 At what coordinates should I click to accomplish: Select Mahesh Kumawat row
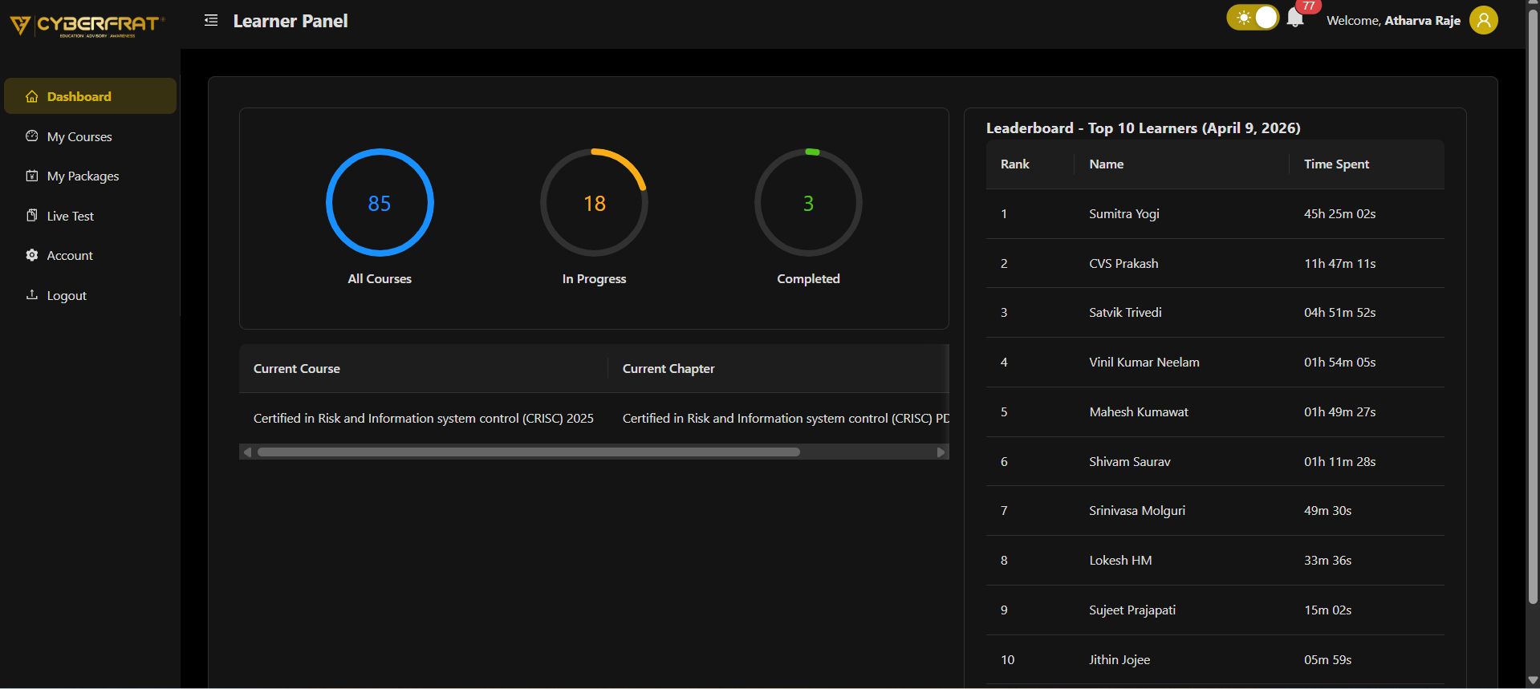1215,411
